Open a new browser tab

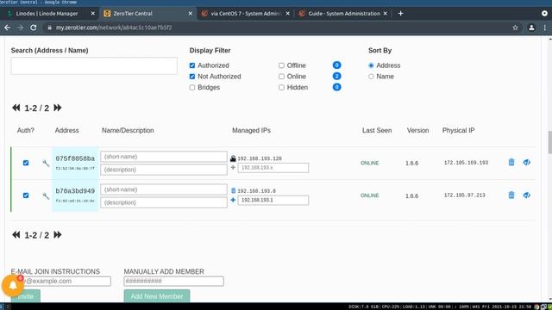[x=400, y=14]
